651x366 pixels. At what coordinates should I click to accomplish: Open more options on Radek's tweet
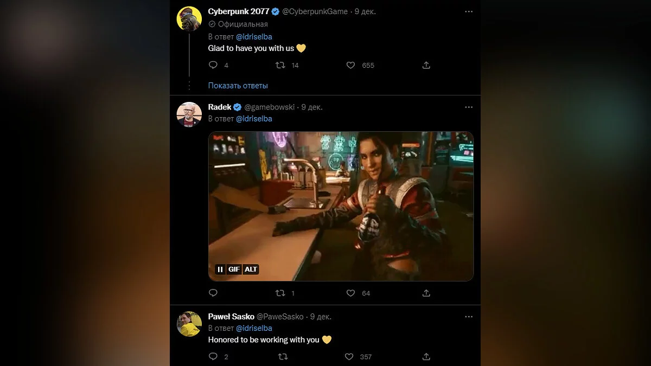point(469,107)
